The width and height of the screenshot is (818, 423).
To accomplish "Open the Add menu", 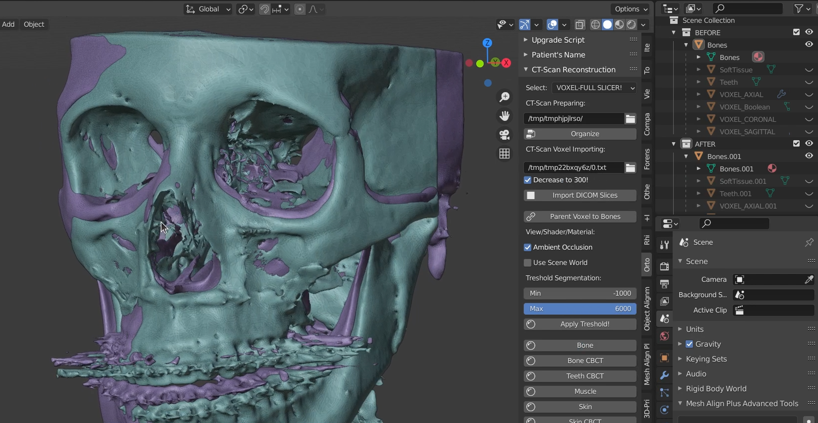I will 8,24.
